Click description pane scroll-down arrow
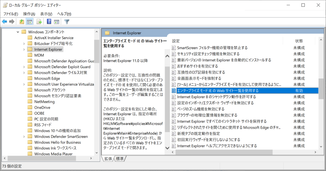The width and height of the screenshot is (326, 171). (x=167, y=148)
